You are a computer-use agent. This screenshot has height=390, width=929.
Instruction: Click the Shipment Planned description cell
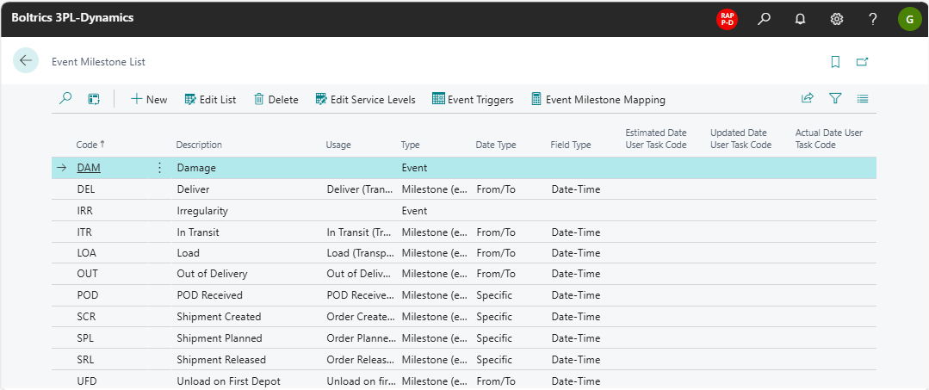pos(220,337)
